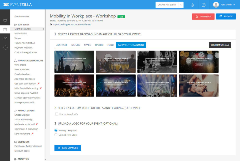Click the Edit Event pencil icon
The width and height of the screenshot is (240, 161).
point(15,25)
